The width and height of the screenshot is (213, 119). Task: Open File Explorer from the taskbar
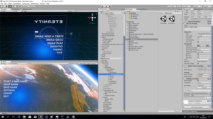coord(24,117)
